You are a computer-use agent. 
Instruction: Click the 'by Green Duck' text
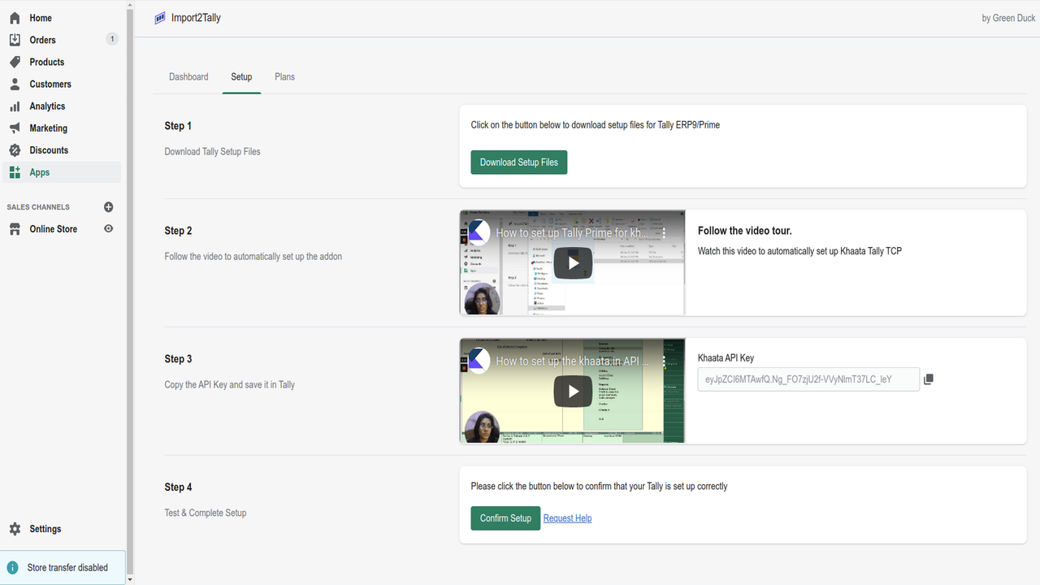coord(1008,18)
